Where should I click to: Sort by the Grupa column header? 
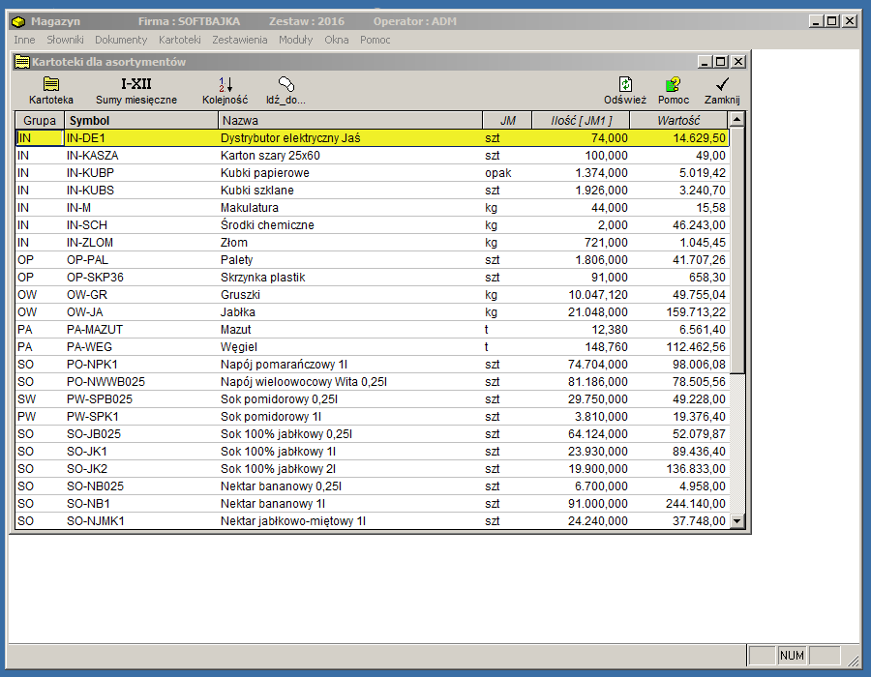click(40, 121)
